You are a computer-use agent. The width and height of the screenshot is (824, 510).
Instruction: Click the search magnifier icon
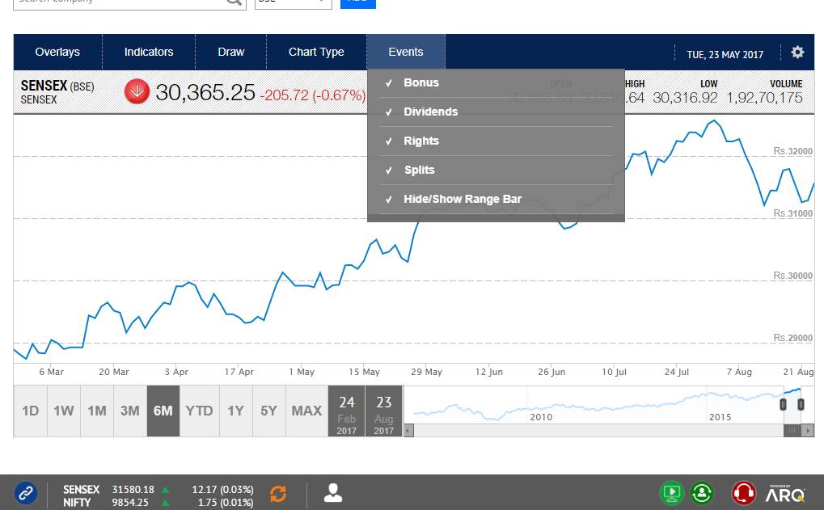234,2
